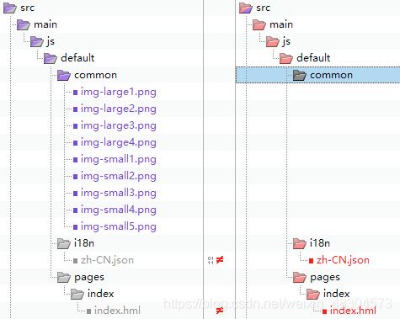Click the gray index folder icon in left pane
Screen dimensions: 400x319
[77, 294]
